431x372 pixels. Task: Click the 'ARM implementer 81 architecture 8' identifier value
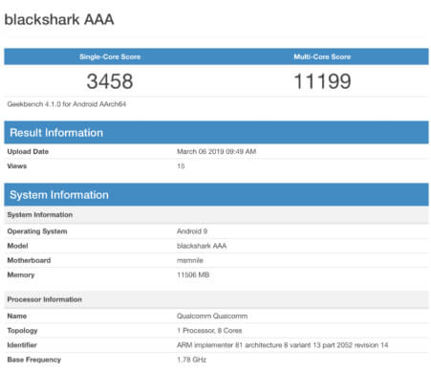tap(283, 345)
